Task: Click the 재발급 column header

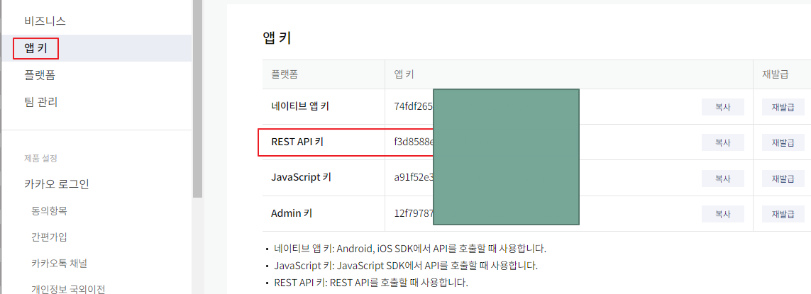Action: pos(775,74)
